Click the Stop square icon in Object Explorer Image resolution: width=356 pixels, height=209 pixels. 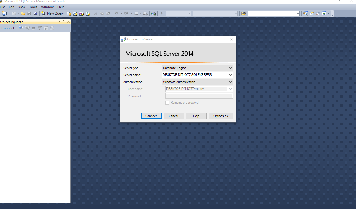pos(34,28)
